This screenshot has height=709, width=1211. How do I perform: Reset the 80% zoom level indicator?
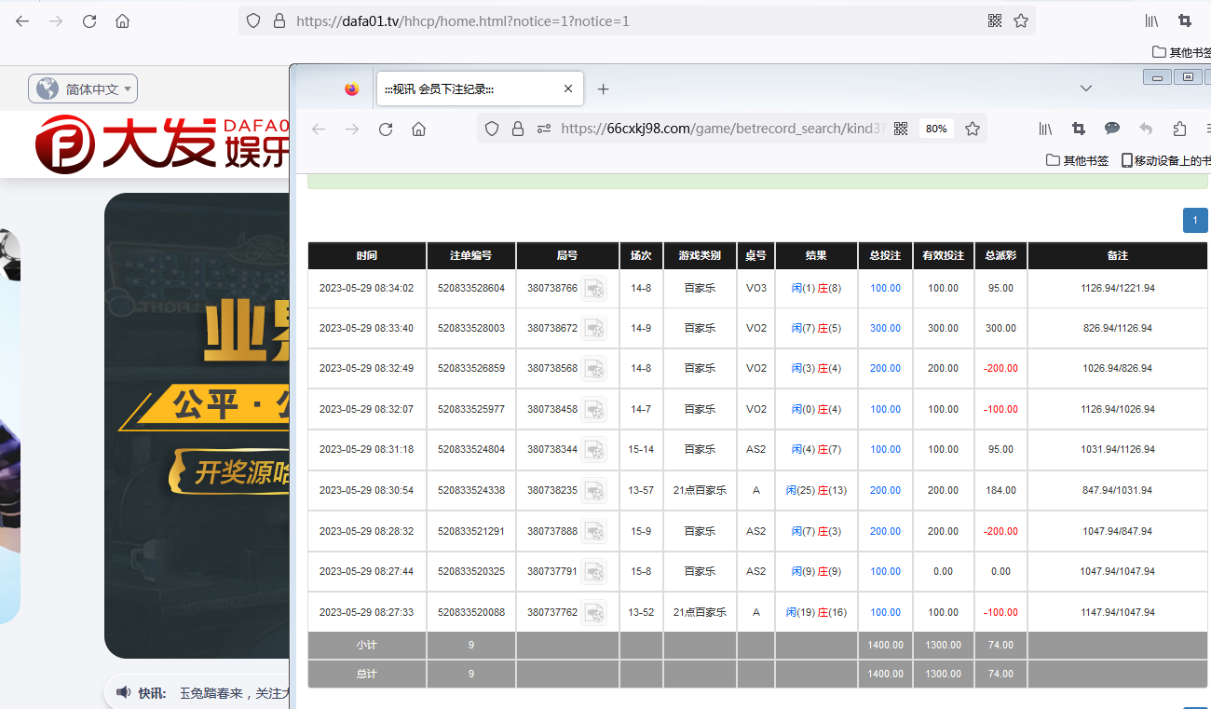[x=936, y=129]
